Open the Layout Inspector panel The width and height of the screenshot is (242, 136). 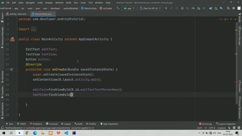coord(226,124)
